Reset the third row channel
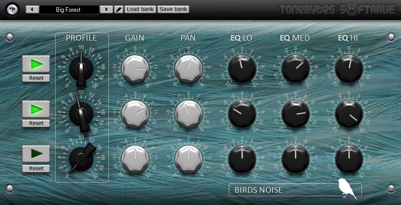 coord(36,169)
